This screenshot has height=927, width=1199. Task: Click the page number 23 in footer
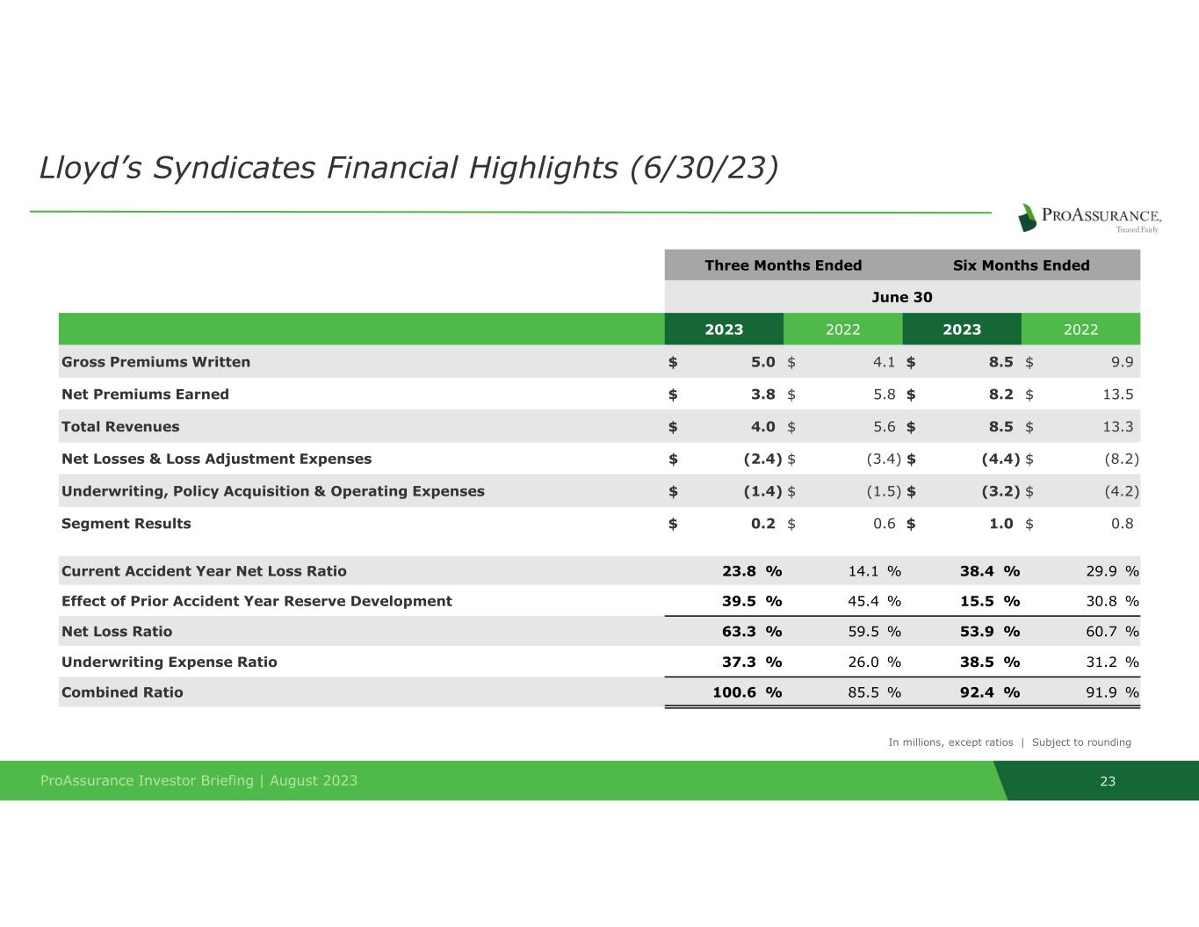point(1108,781)
